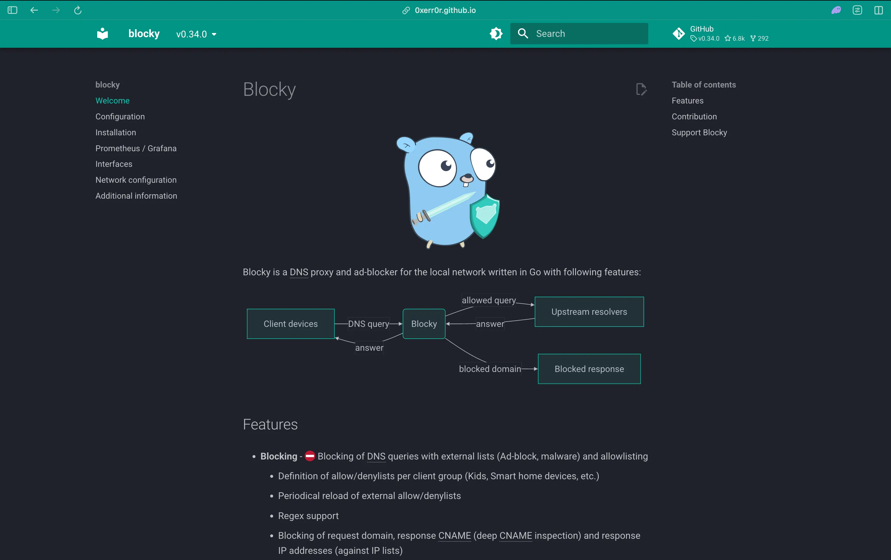
Task: Open Prometheus / Grafana page
Action: [136, 149]
